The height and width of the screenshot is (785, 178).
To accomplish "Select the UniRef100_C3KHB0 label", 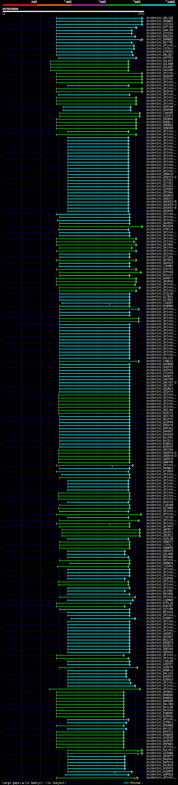I will [160, 266].
